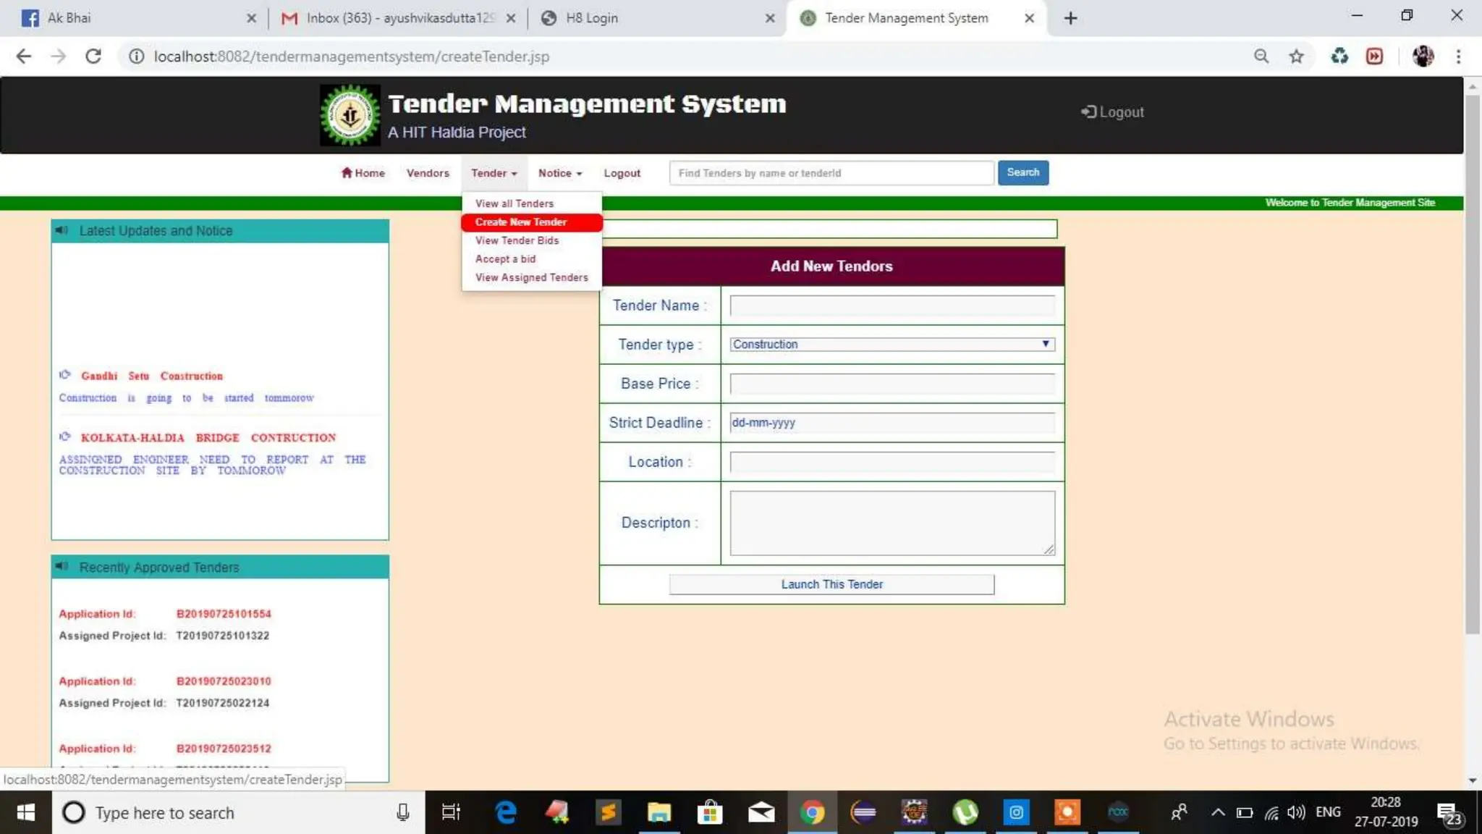Open Microsoft Edge from taskbar
The width and height of the screenshot is (1482, 834).
[x=506, y=812]
